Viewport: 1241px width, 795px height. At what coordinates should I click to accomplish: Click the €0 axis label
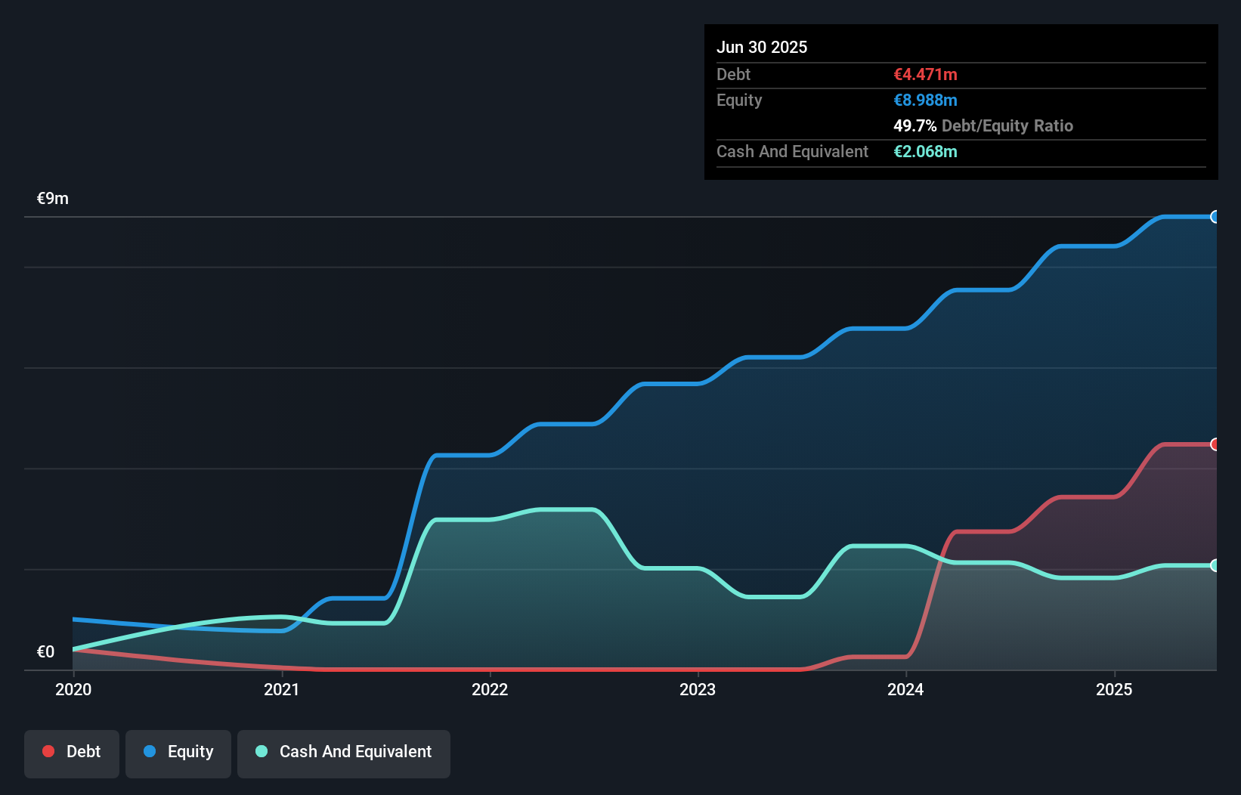point(46,651)
